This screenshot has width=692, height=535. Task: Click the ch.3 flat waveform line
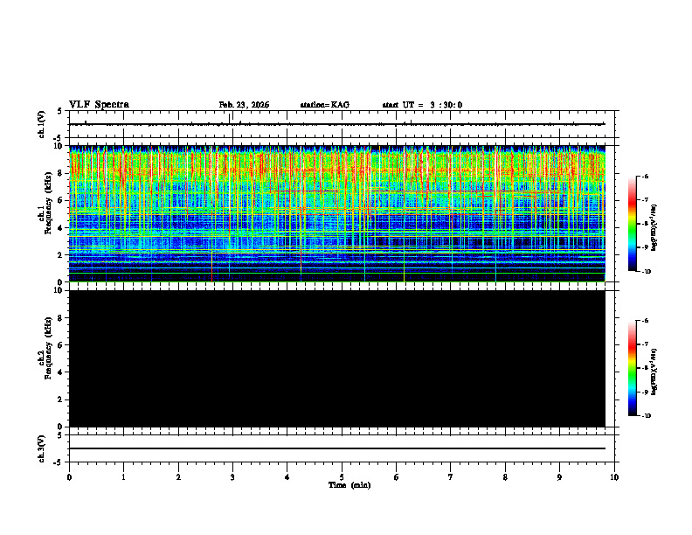pyautogui.click(x=337, y=448)
